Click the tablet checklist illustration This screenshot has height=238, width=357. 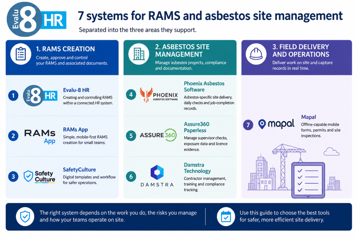pyautogui.click(x=308, y=180)
